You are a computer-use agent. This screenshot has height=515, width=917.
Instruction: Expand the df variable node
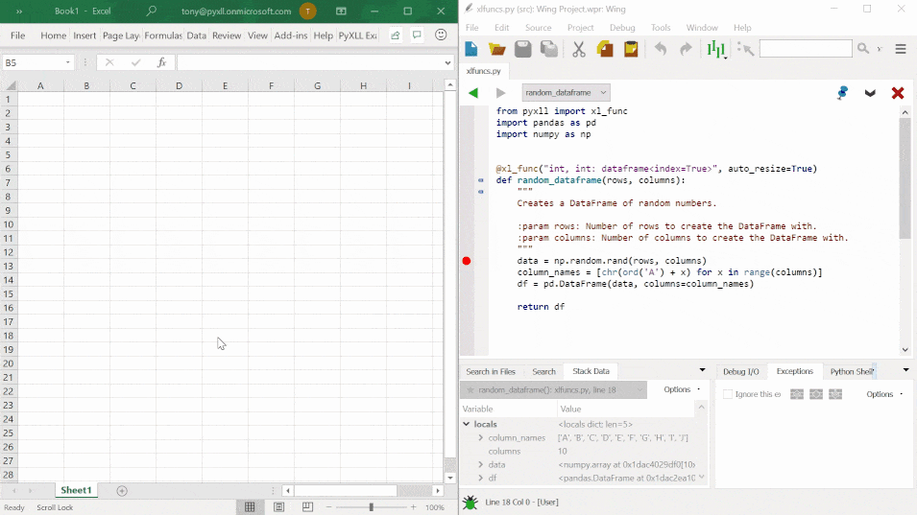click(481, 479)
